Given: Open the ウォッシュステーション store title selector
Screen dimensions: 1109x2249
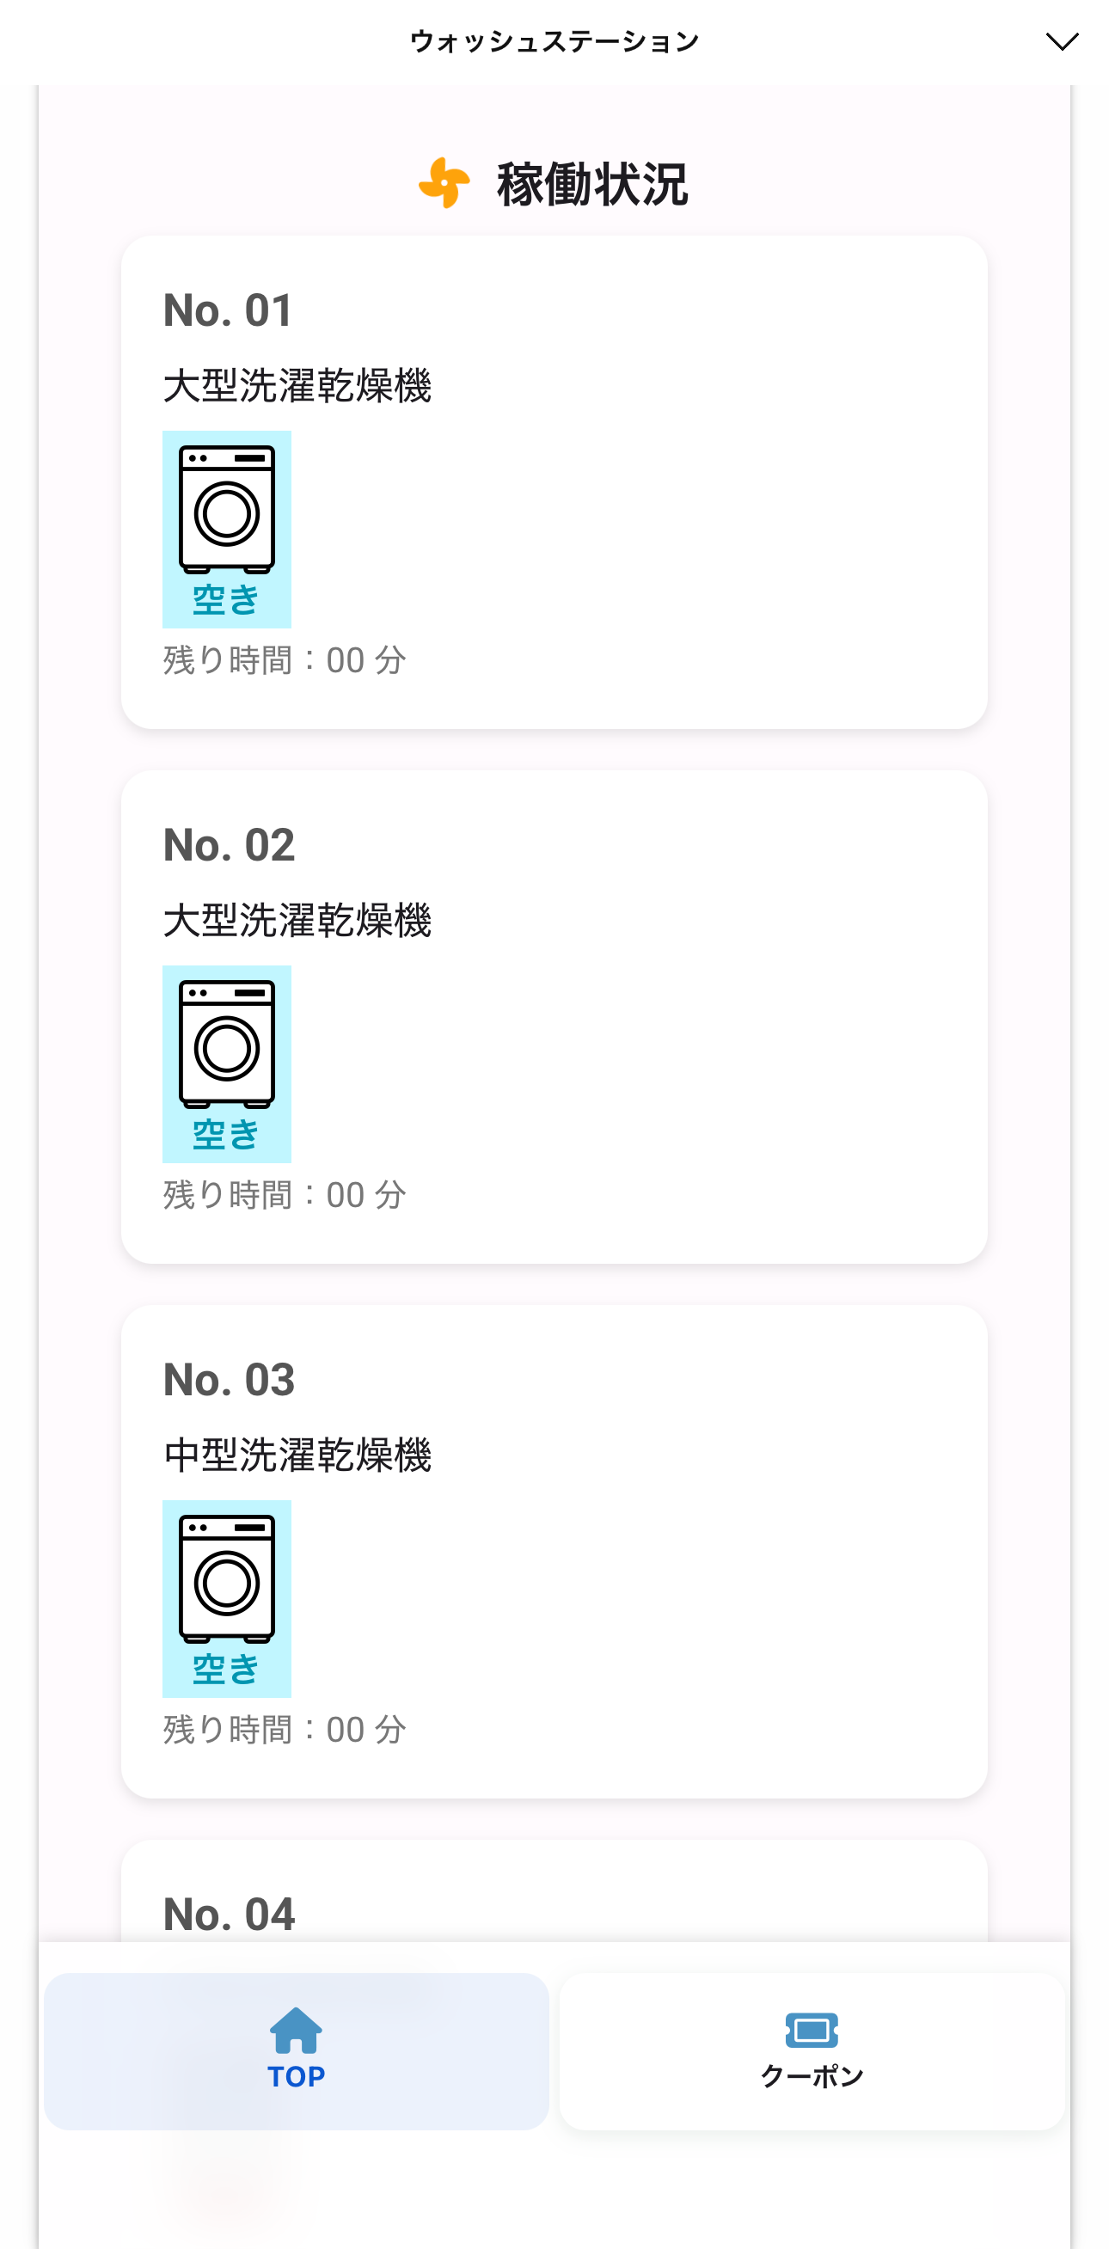Looking at the screenshot, I should 554,41.
